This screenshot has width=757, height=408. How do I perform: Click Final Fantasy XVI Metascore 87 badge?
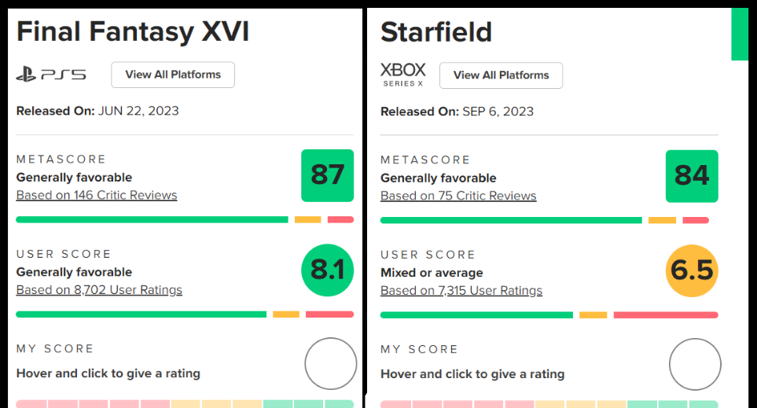pos(327,175)
